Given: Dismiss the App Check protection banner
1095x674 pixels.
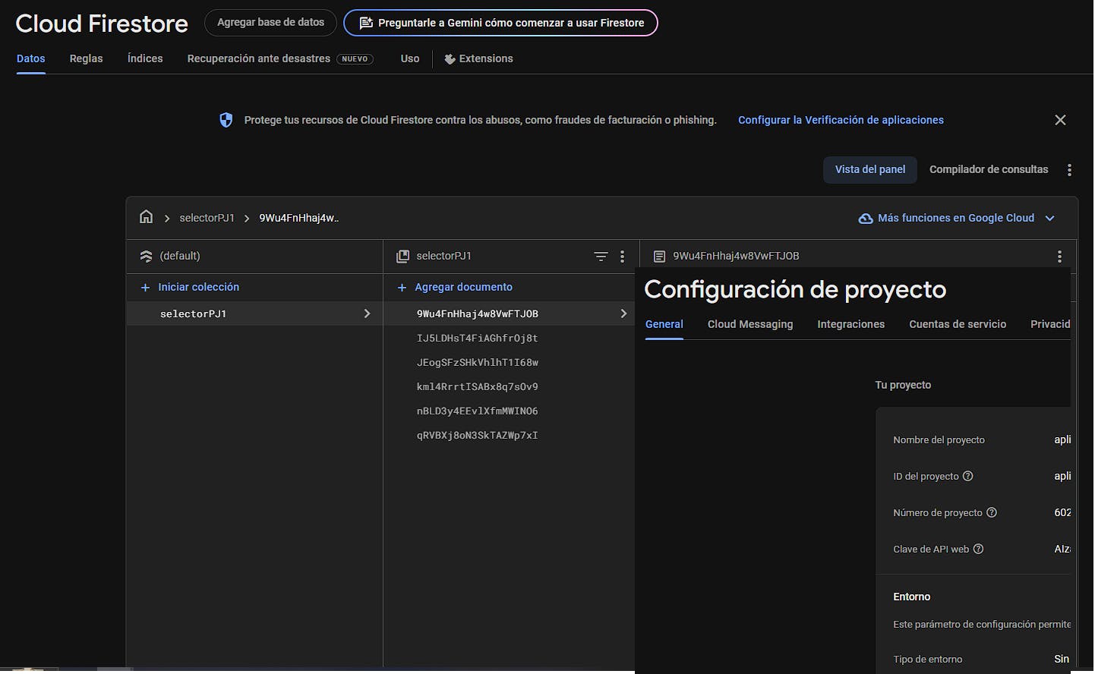Looking at the screenshot, I should click(x=1060, y=120).
